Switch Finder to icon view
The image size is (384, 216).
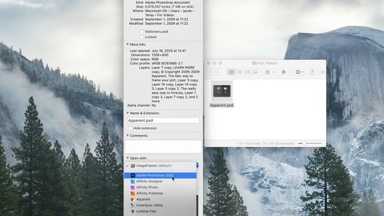point(231,72)
